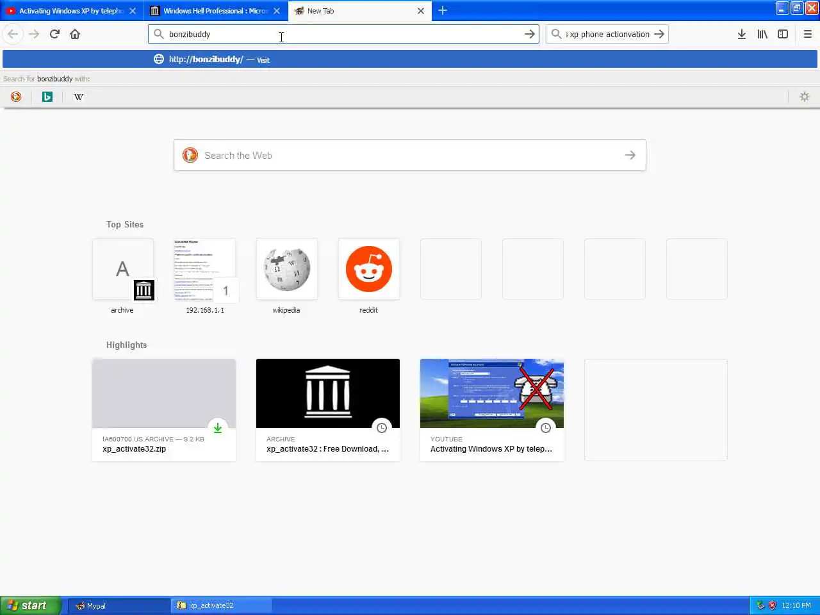
Task: Reload the current page
Action: pos(54,34)
